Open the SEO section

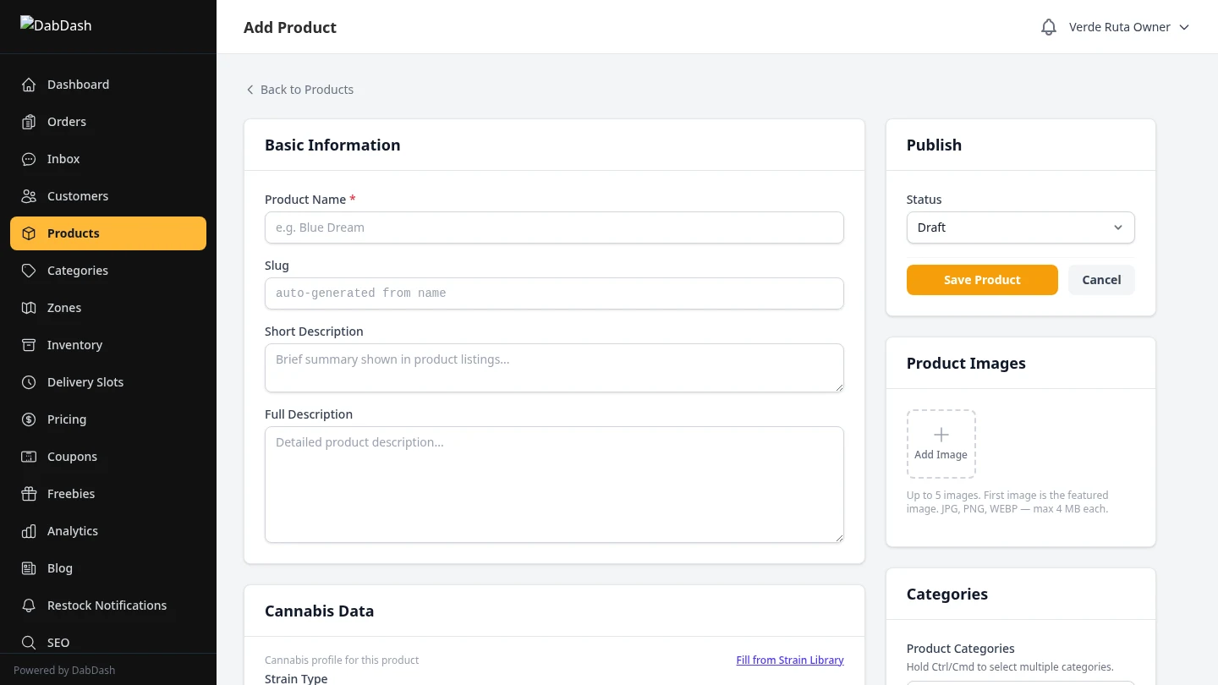(58, 643)
